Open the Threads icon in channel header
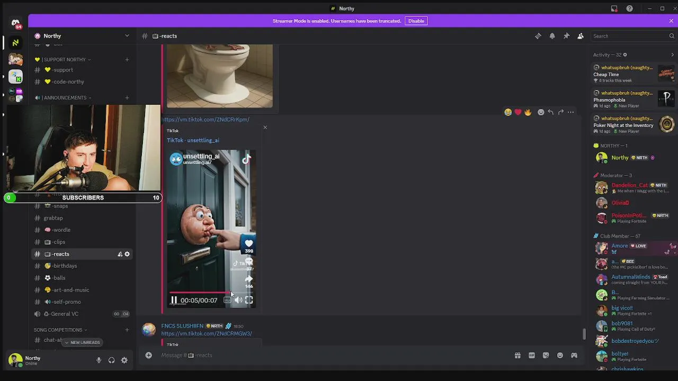This screenshot has width=678, height=381. coord(538,36)
